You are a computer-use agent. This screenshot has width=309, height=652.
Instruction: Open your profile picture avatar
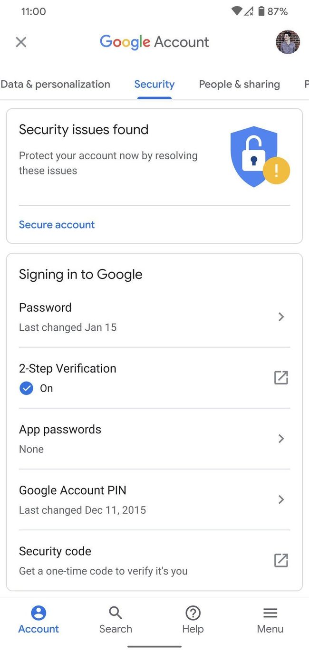[x=288, y=42]
